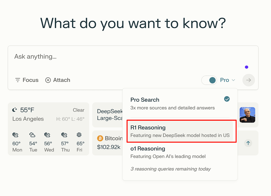The image size is (271, 196).
Task: Click Tuesday's cloudy forecast icon
Action: [x=32, y=135]
